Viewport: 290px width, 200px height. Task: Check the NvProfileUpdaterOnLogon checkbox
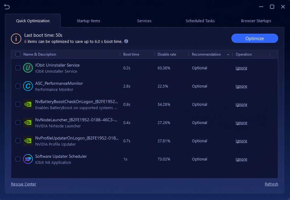point(18,141)
